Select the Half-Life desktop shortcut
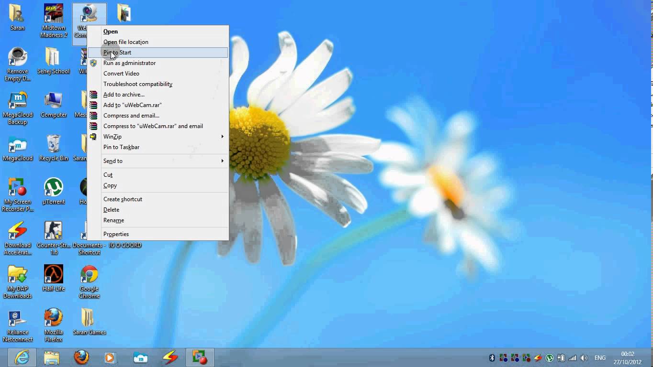This screenshot has height=367, width=653. [x=54, y=278]
